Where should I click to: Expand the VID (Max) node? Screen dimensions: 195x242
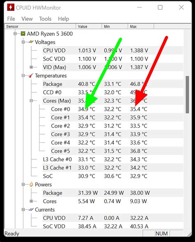(31, 67)
